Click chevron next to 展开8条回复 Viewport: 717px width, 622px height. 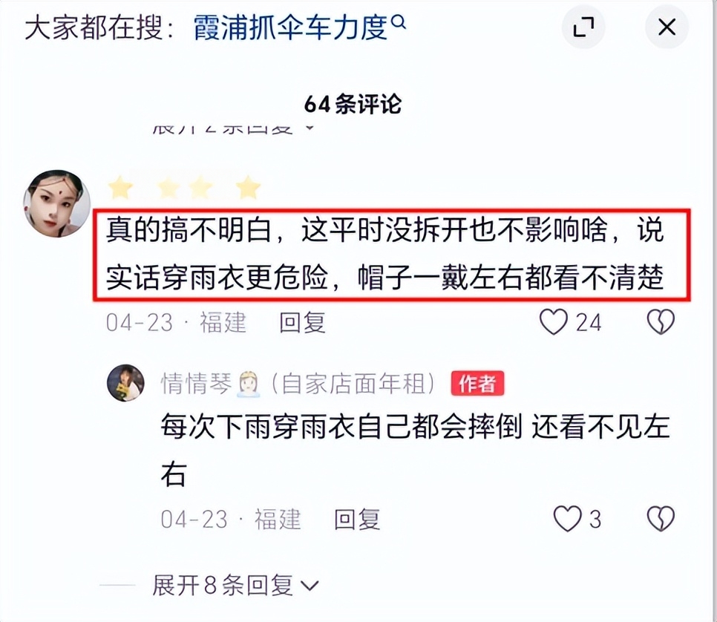coord(310,586)
